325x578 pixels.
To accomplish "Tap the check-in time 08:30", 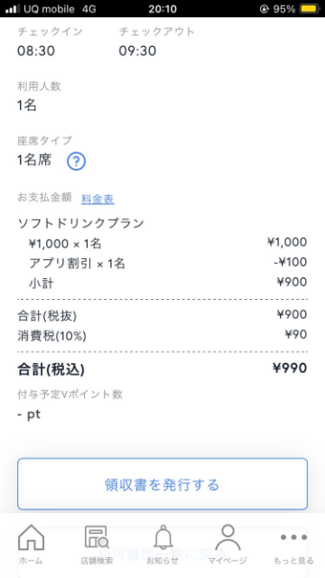I will point(36,51).
